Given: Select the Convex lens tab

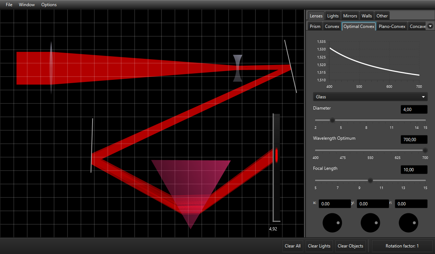Looking at the screenshot, I should click(332, 26).
